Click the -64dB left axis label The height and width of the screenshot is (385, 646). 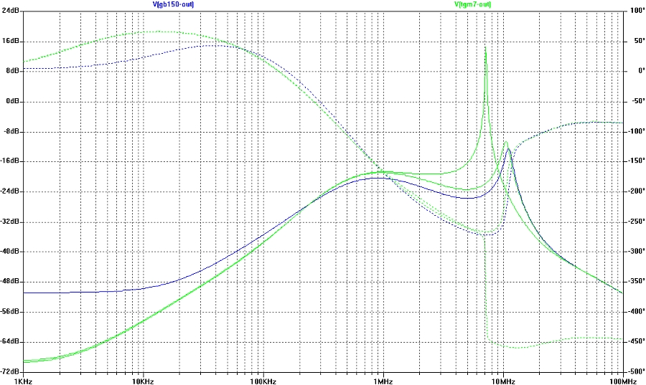click(9, 342)
